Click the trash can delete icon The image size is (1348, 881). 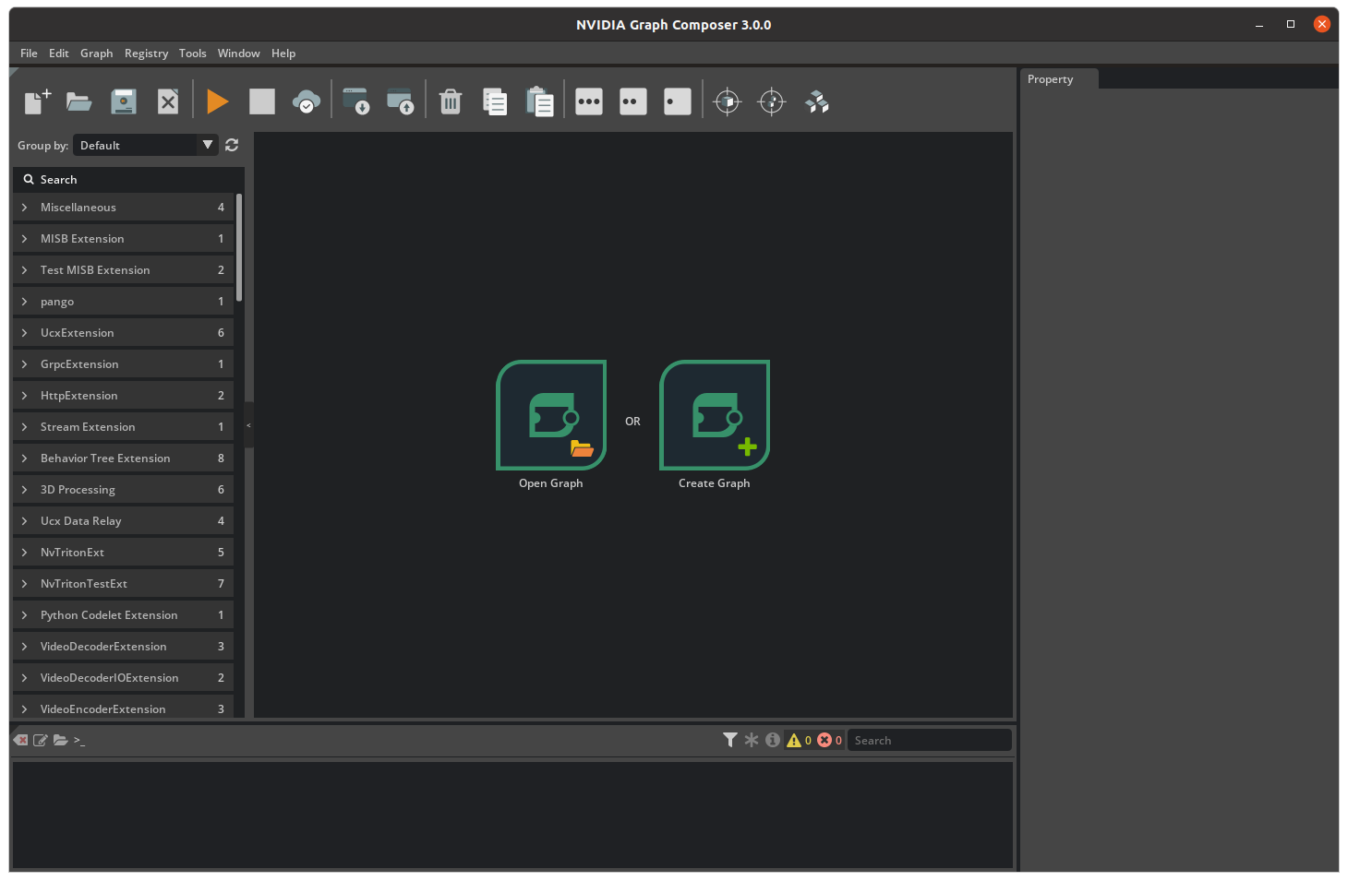coord(451,101)
